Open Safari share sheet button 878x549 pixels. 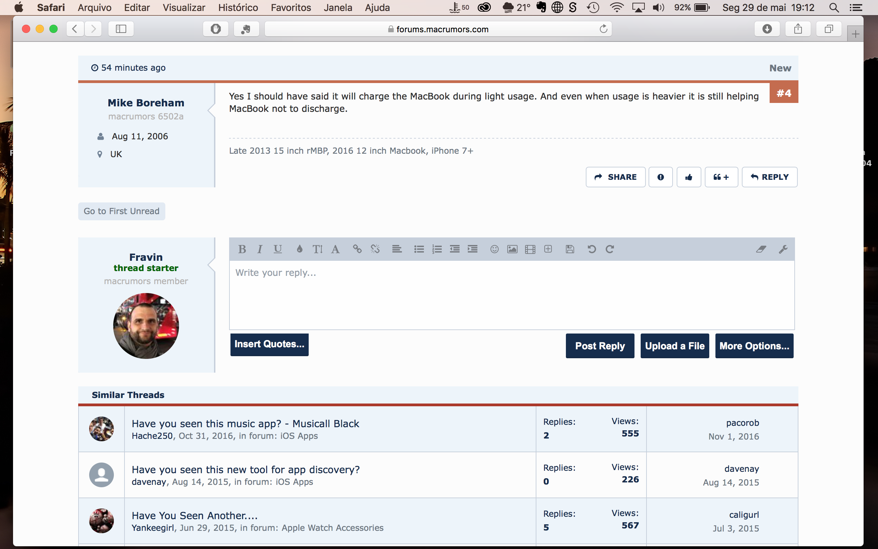[798, 29]
